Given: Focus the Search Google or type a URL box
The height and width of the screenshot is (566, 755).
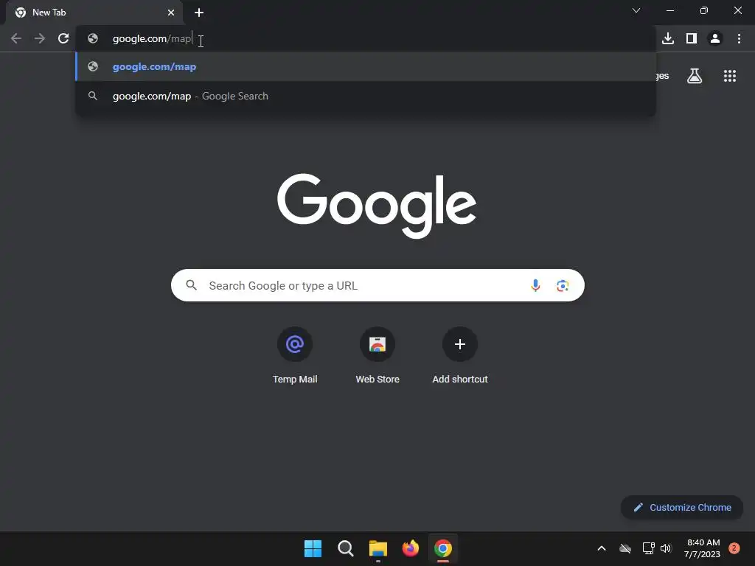Looking at the screenshot, I should tap(377, 285).
